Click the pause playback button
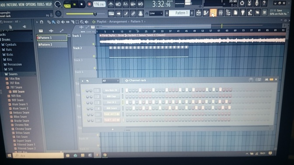Screen dimensions: 294x165 click(x=74, y=4)
